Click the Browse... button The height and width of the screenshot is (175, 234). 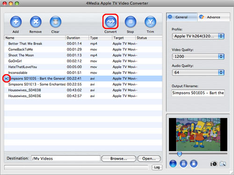[119, 159]
